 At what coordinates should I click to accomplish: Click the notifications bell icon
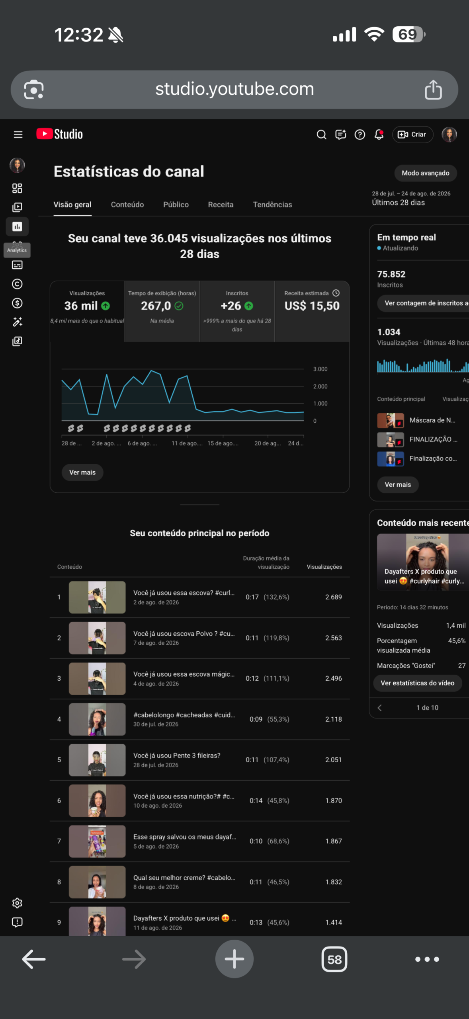click(379, 135)
